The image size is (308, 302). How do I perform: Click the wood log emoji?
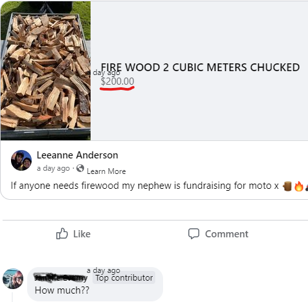(287, 186)
